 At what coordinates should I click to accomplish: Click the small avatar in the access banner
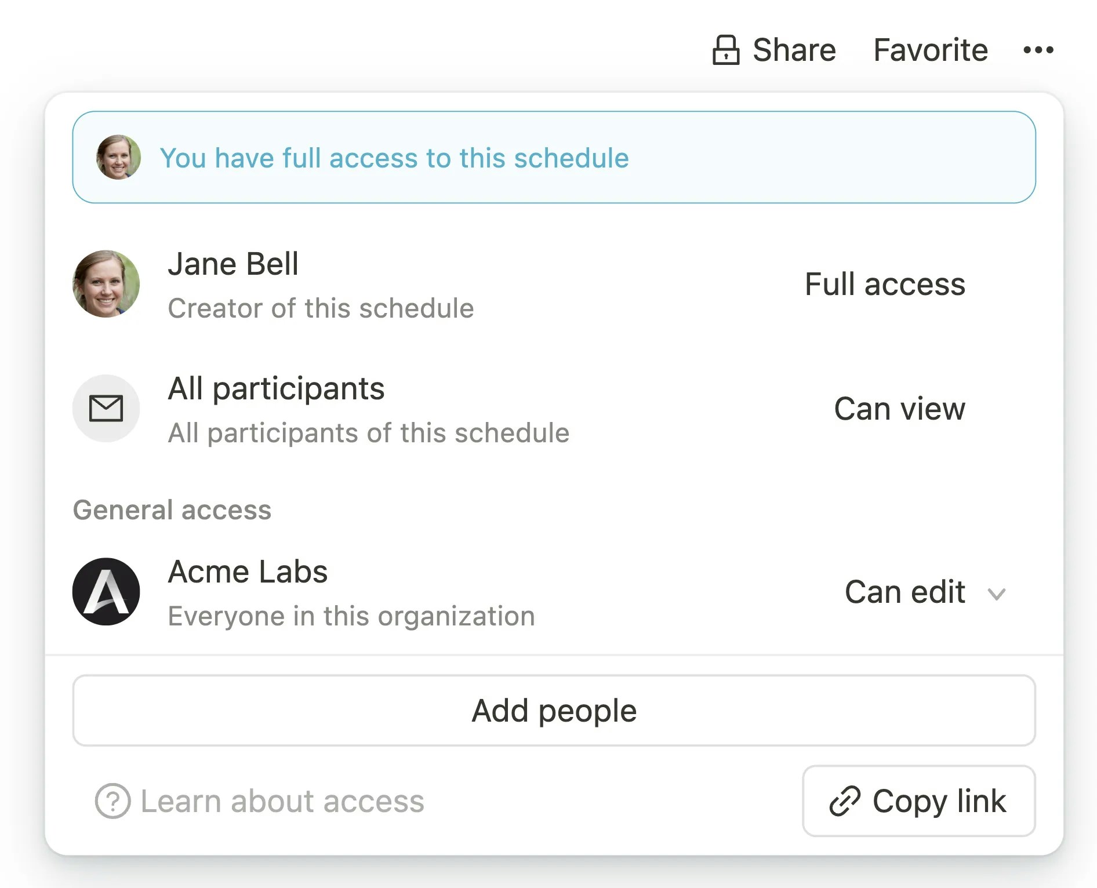[118, 158]
